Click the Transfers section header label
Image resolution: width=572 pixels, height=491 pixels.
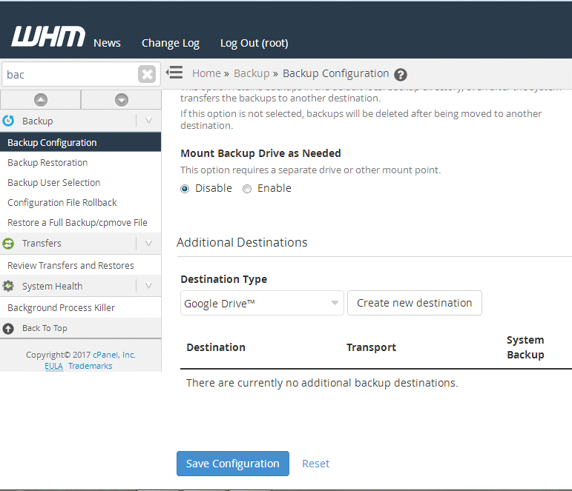(x=42, y=244)
